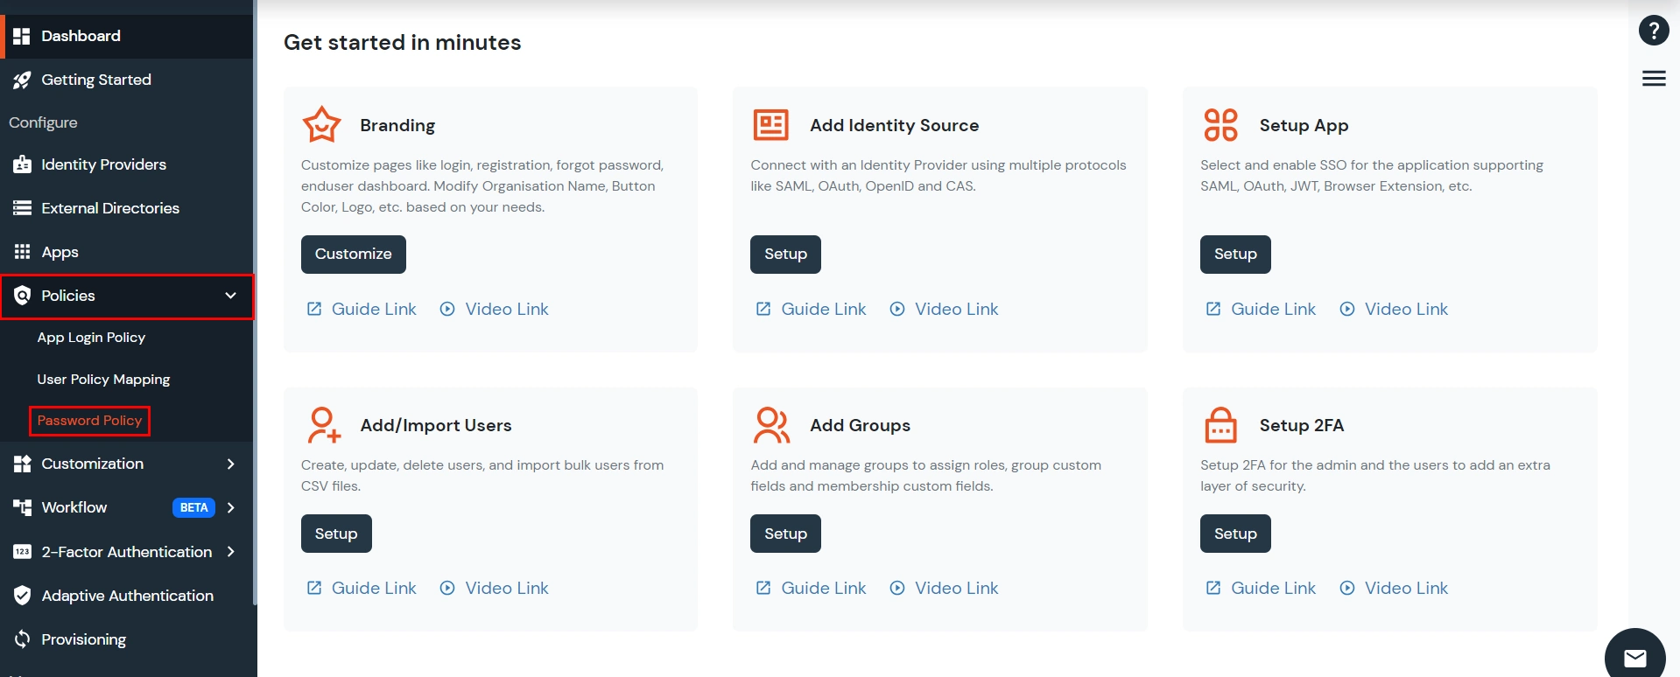Click the Apps grid icon
1680x677 pixels.
coord(22,252)
